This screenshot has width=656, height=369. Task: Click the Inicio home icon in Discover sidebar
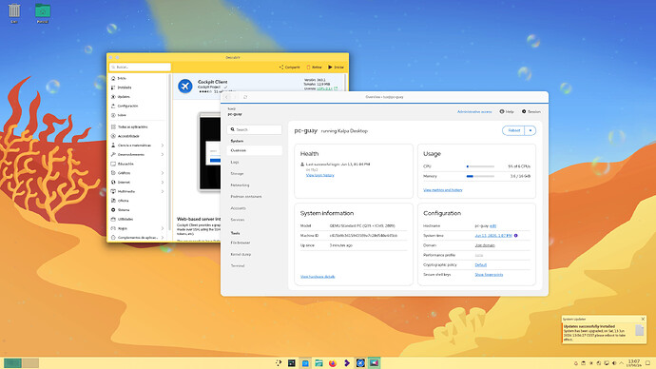click(x=113, y=78)
